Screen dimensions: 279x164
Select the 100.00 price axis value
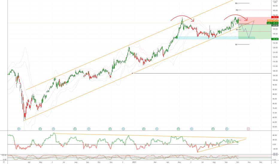pos(275,80)
